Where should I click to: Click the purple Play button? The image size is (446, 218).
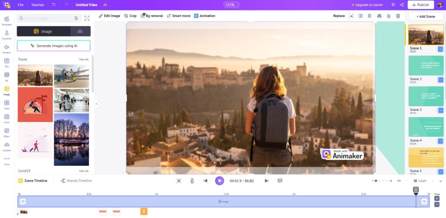220,181
